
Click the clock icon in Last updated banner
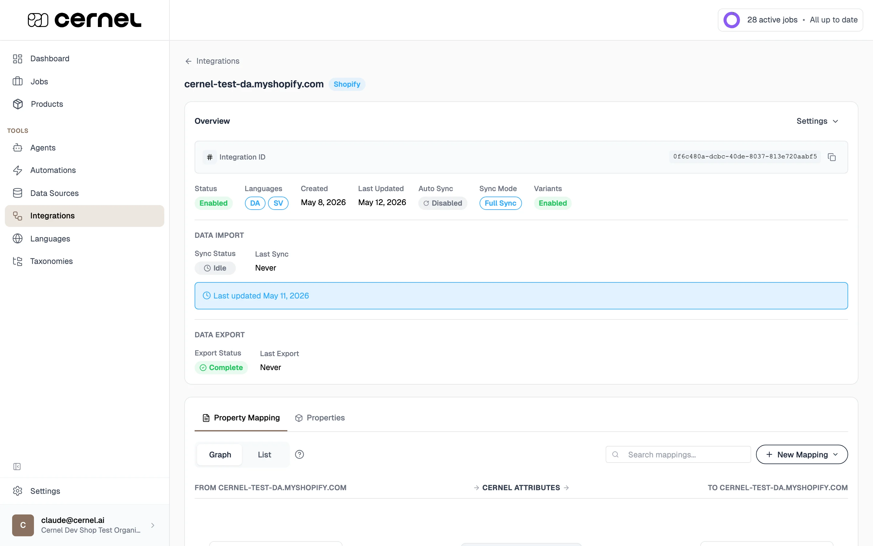[x=207, y=296]
